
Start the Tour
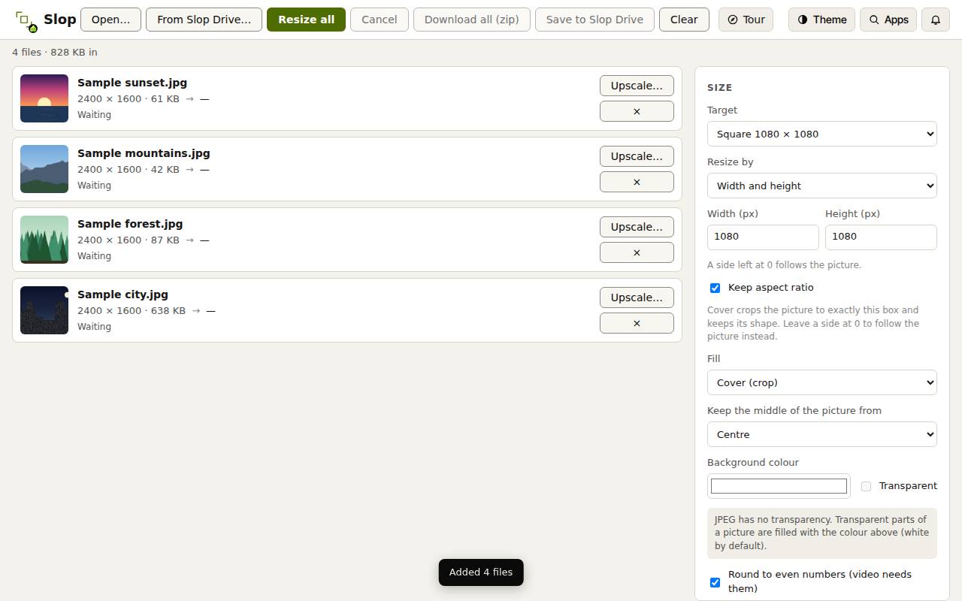coord(746,20)
